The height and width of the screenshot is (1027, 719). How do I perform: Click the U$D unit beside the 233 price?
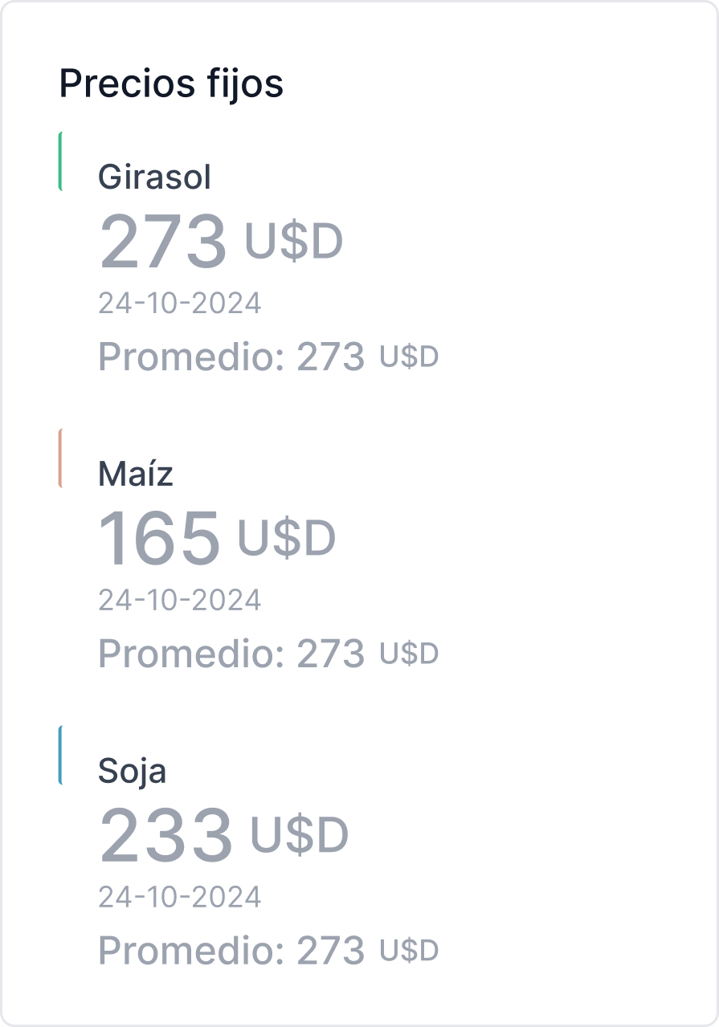coord(300,835)
